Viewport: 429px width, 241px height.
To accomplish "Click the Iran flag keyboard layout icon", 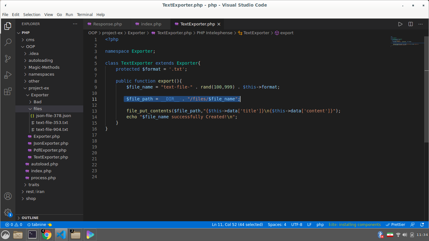I will click(390, 235).
